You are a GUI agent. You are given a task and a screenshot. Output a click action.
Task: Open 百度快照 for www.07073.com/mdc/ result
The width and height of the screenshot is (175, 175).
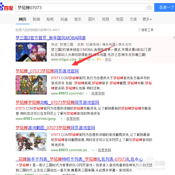[x=98, y=94]
